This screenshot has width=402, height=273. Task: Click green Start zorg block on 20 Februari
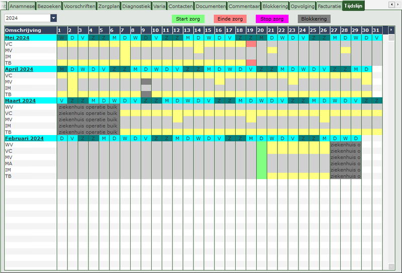[x=261, y=160]
